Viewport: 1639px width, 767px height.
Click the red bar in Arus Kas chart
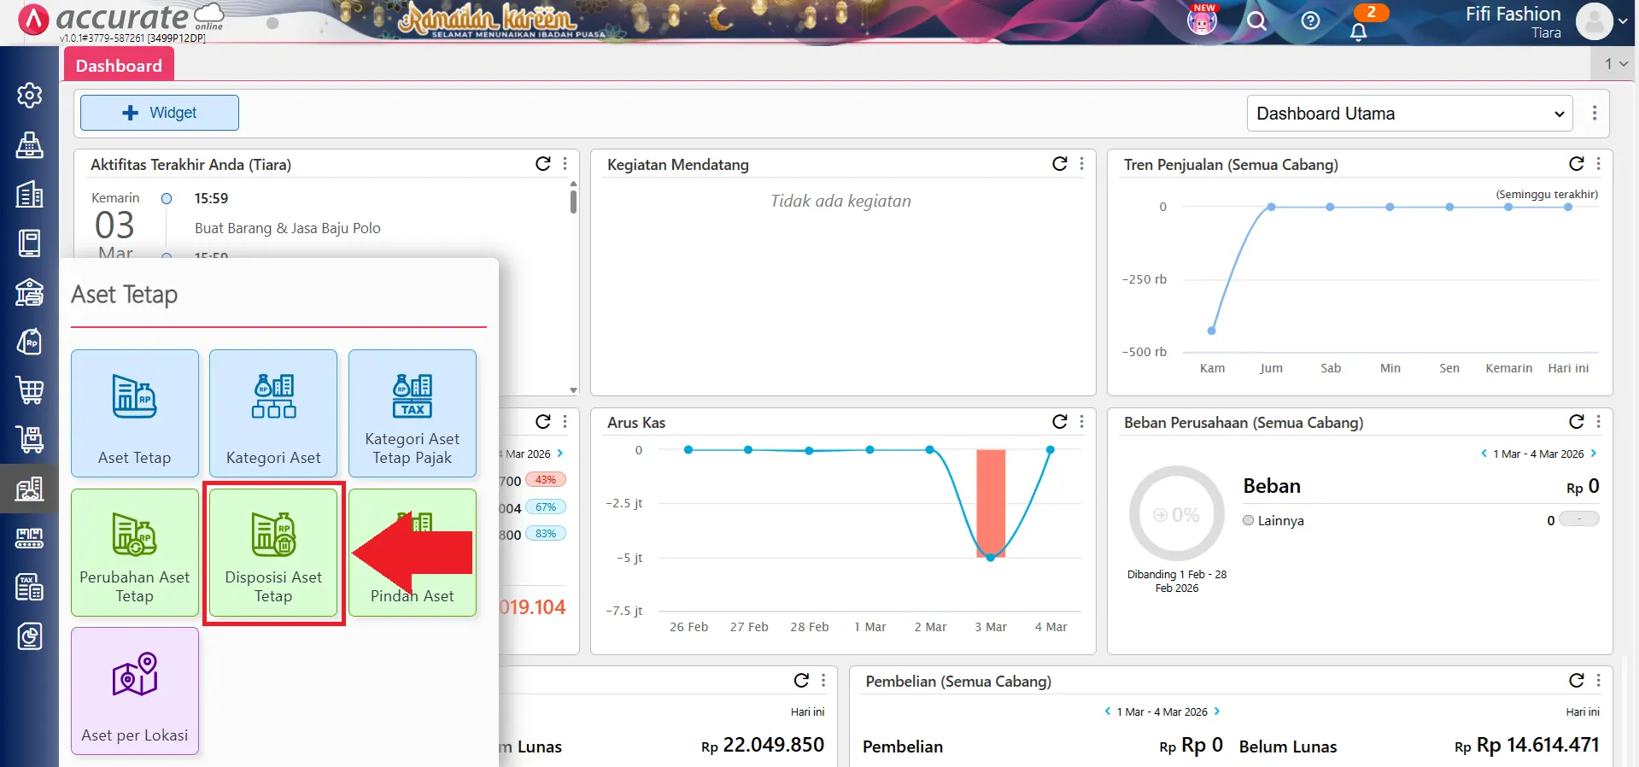pyautogui.click(x=991, y=502)
